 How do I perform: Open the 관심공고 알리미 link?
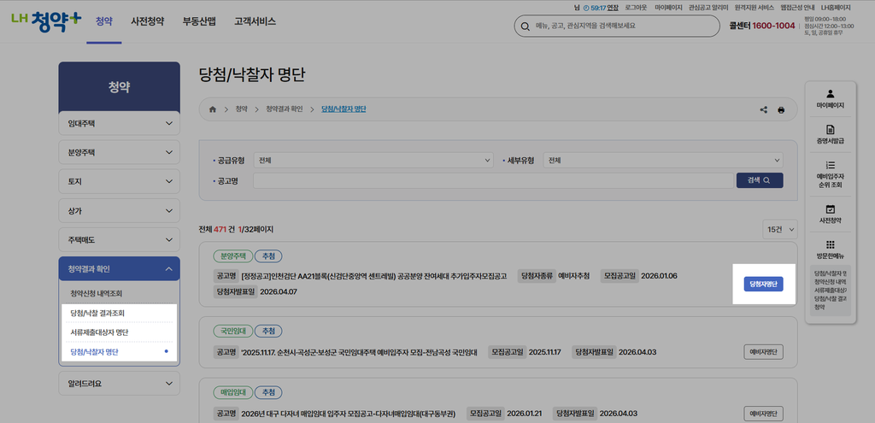(x=708, y=8)
